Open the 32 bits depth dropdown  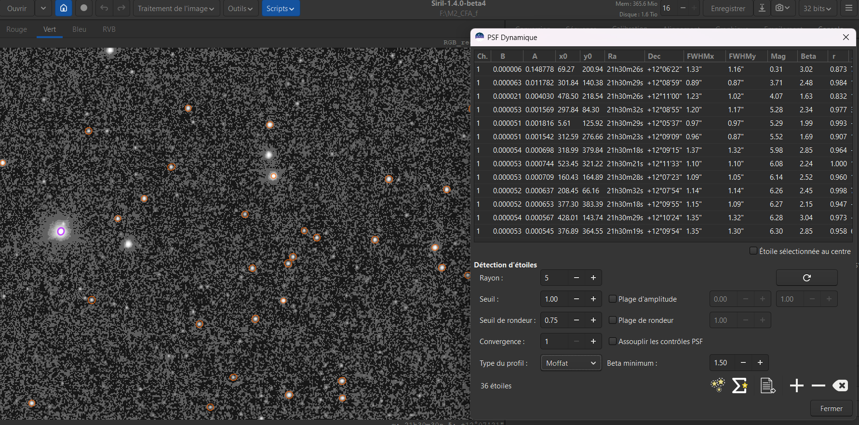pyautogui.click(x=817, y=9)
